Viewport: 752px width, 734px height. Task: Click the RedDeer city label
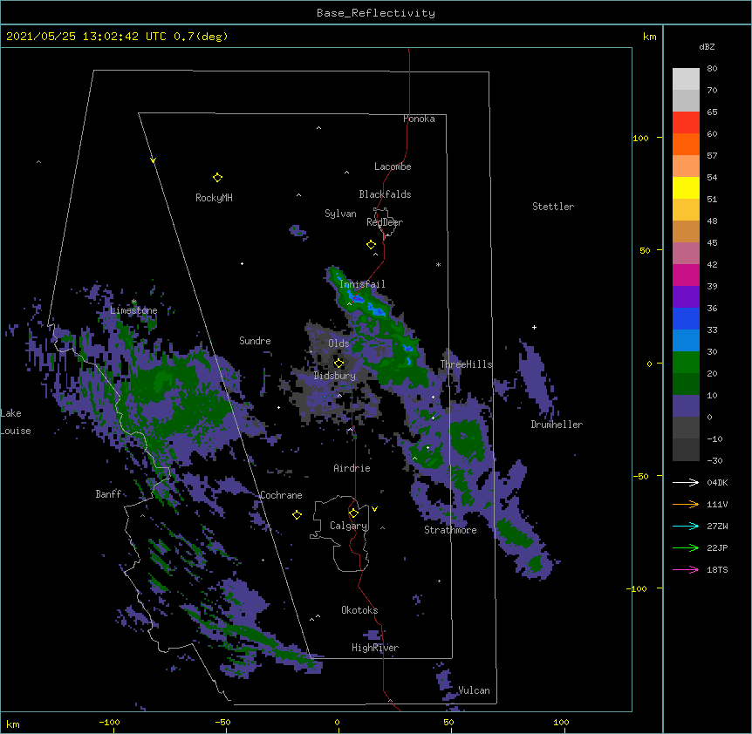pyautogui.click(x=385, y=222)
